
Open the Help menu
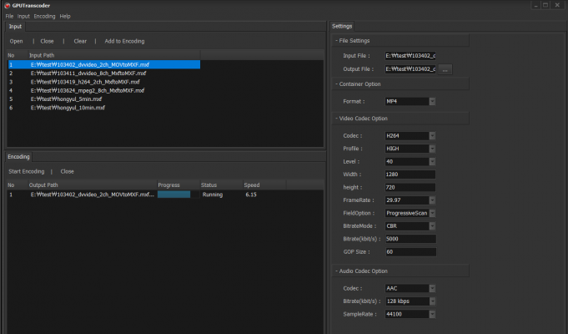point(65,16)
